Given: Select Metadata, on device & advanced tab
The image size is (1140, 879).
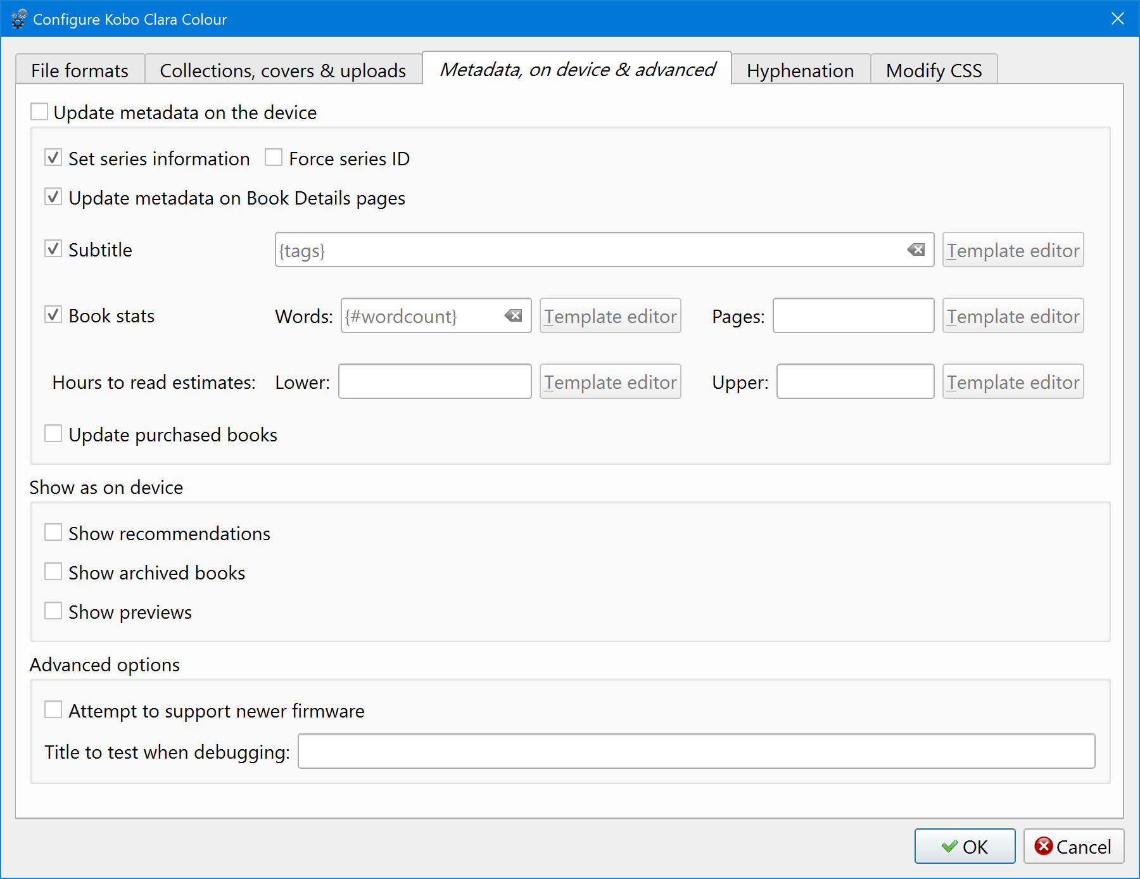Looking at the screenshot, I should point(577,68).
